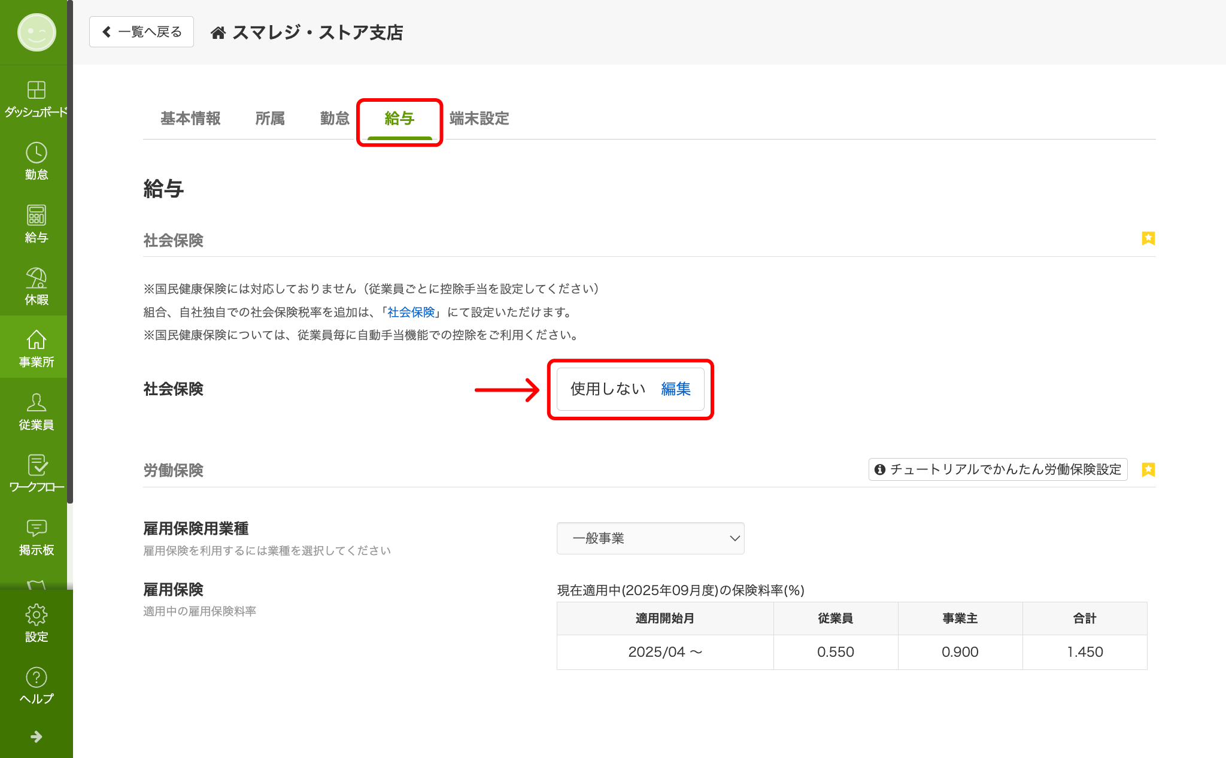Switch to the 基本情報 tab
Screen dimensions: 1226x758
tap(190, 119)
